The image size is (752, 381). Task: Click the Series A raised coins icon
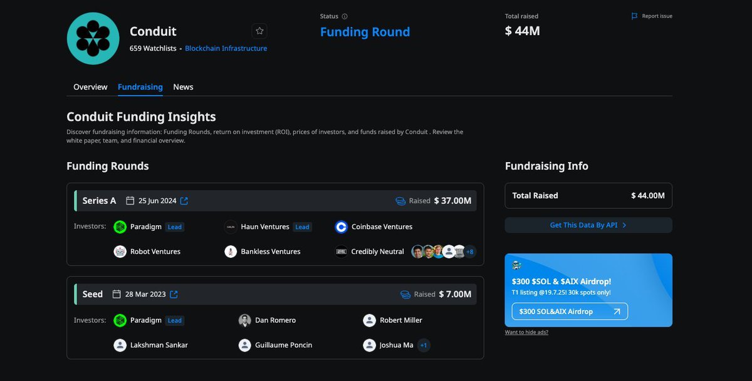click(x=400, y=201)
